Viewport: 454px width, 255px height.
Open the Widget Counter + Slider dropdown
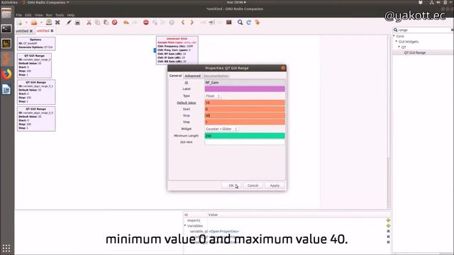(x=221, y=129)
